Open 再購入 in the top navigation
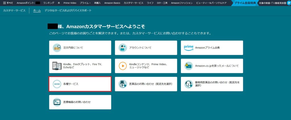 click(98, 3)
